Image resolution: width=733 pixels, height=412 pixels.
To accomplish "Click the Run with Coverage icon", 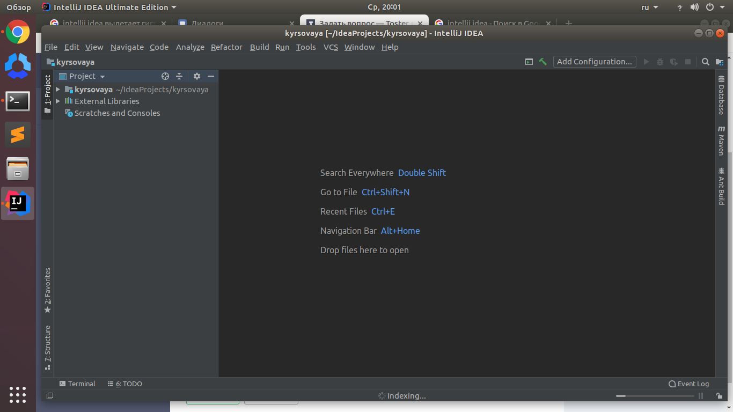I will click(x=674, y=62).
